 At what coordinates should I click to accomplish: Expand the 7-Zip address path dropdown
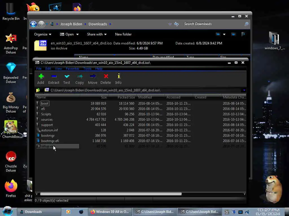coord(244,90)
